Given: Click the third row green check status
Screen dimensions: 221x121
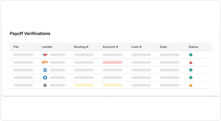Looking at the screenshot, I should click(191, 70).
